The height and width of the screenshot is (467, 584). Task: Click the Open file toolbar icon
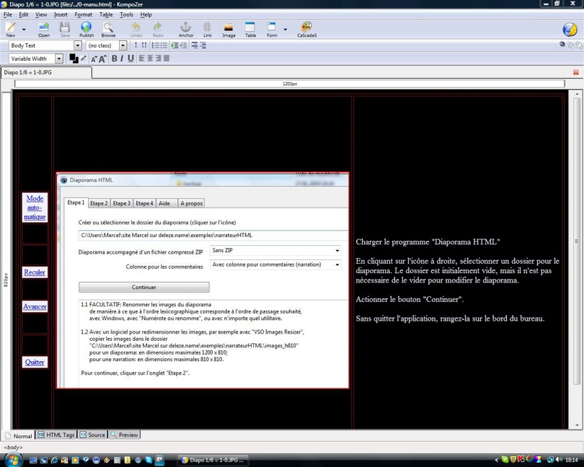point(43,30)
